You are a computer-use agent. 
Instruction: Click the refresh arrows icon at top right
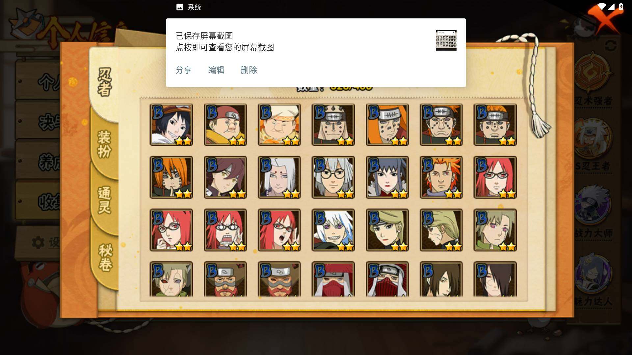pyautogui.click(x=611, y=45)
